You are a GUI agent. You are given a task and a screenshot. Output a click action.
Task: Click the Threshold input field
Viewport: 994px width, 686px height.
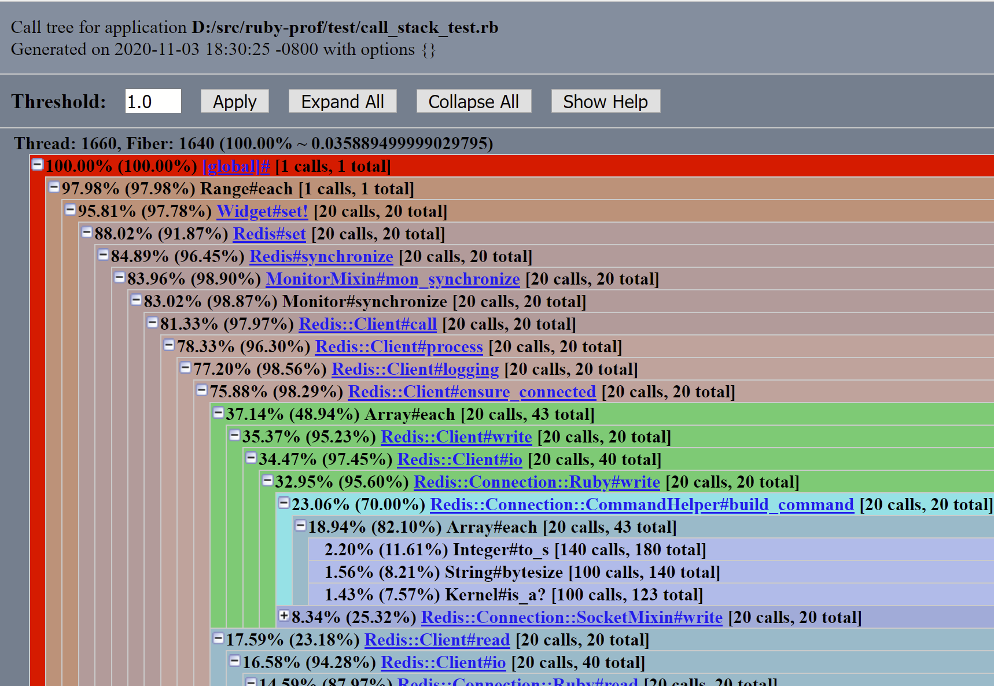tap(152, 101)
